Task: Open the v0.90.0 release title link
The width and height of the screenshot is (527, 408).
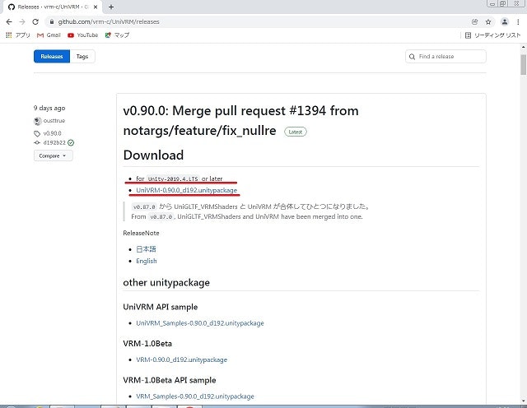Action: point(240,120)
